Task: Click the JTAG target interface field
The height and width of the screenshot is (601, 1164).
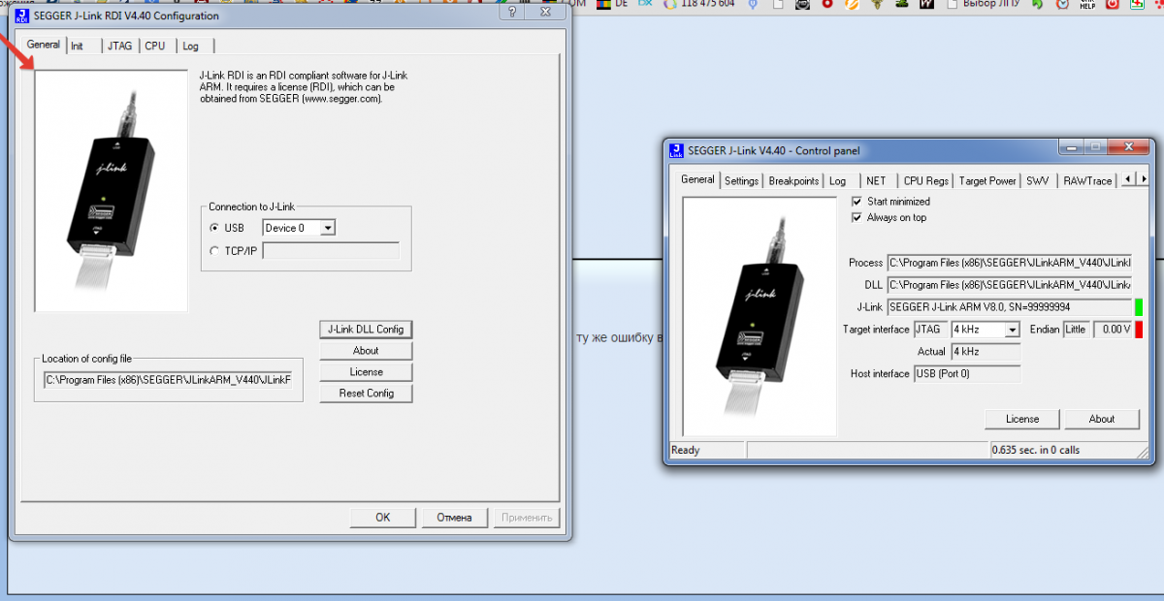Action: point(930,330)
